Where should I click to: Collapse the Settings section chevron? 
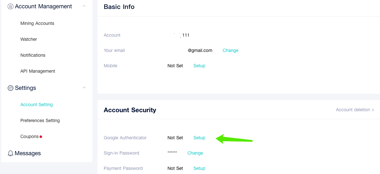[84, 87]
